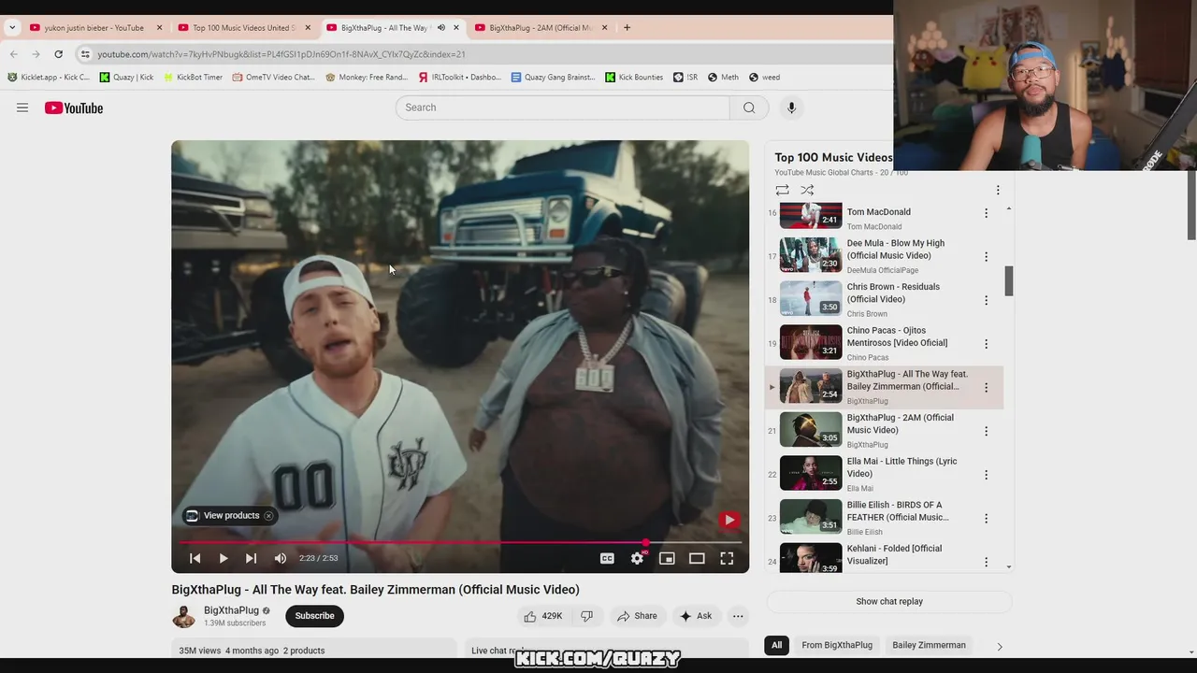
Task: Mute the video player volume
Action: pyautogui.click(x=281, y=558)
